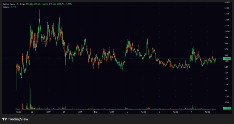The height and width of the screenshot is (124, 234).
Task: Click the $2M label on price axis
Action: pos(226,79)
